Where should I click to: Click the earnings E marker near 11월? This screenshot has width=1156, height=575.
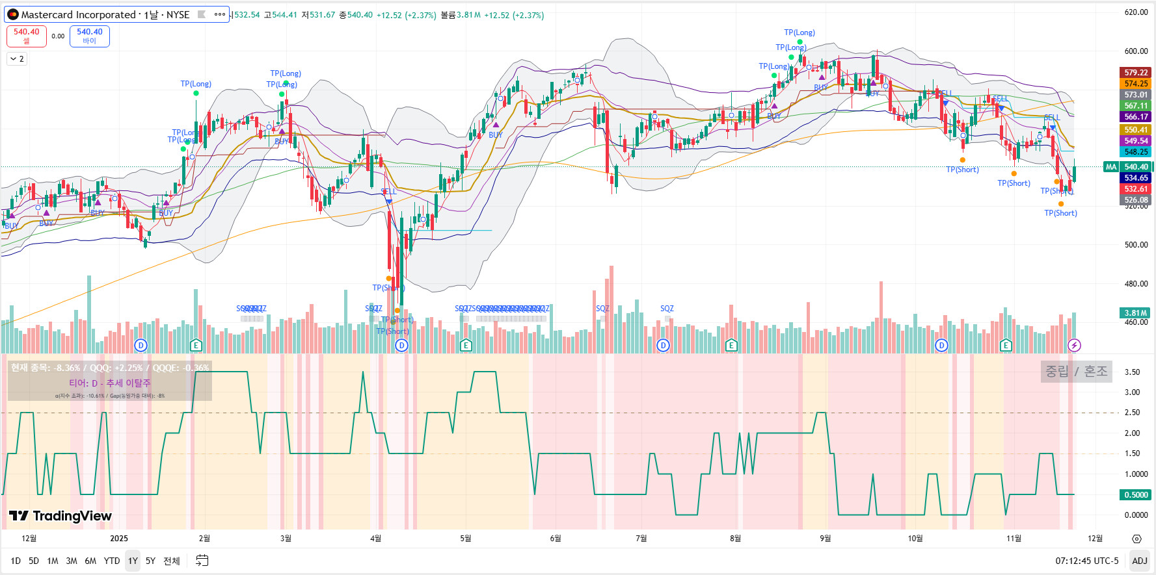(1006, 345)
